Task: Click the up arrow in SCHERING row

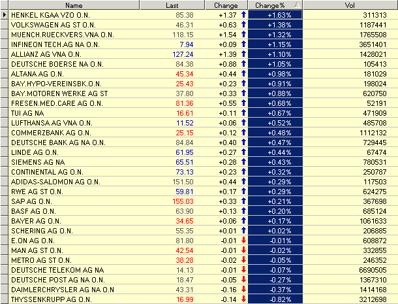Action: pos(243,231)
